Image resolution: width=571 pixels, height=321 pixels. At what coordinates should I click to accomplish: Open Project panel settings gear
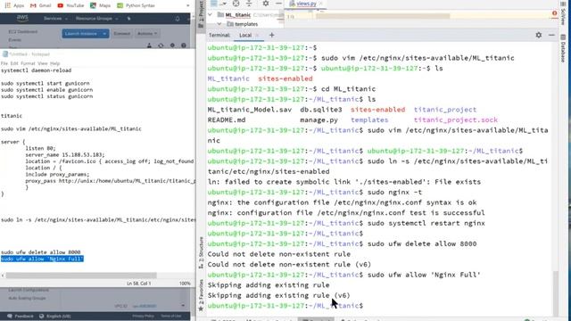pos(266,4)
